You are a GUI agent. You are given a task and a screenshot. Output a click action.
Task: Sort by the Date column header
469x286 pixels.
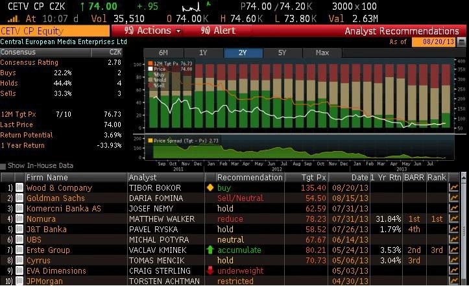[349, 178]
